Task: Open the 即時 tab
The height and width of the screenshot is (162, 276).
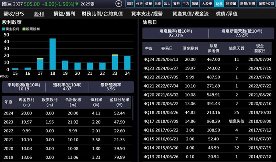Action: 130,4
